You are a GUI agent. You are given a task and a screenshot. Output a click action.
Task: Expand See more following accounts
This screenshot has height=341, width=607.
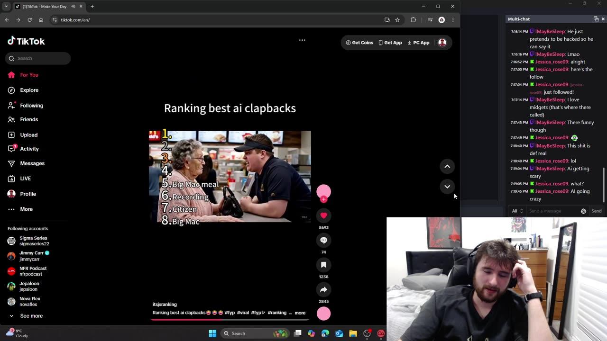[26, 316]
